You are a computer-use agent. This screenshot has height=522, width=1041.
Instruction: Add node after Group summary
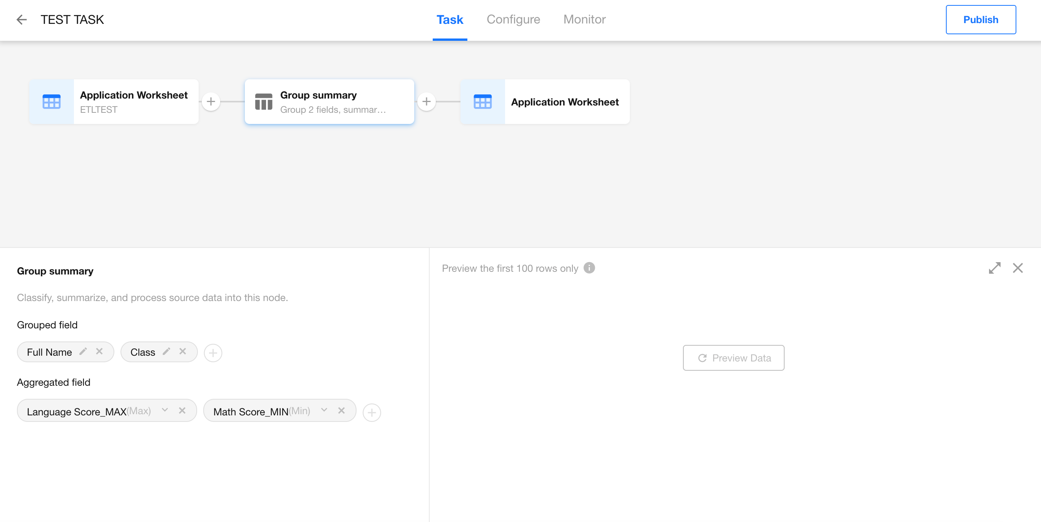pyautogui.click(x=426, y=101)
